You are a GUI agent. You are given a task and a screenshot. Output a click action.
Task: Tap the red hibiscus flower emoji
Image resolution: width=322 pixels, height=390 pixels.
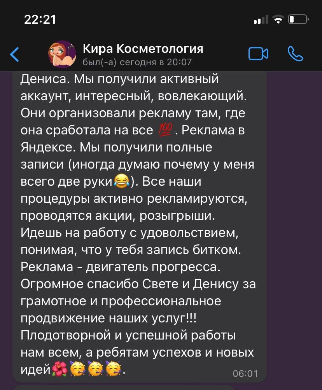coord(59,369)
